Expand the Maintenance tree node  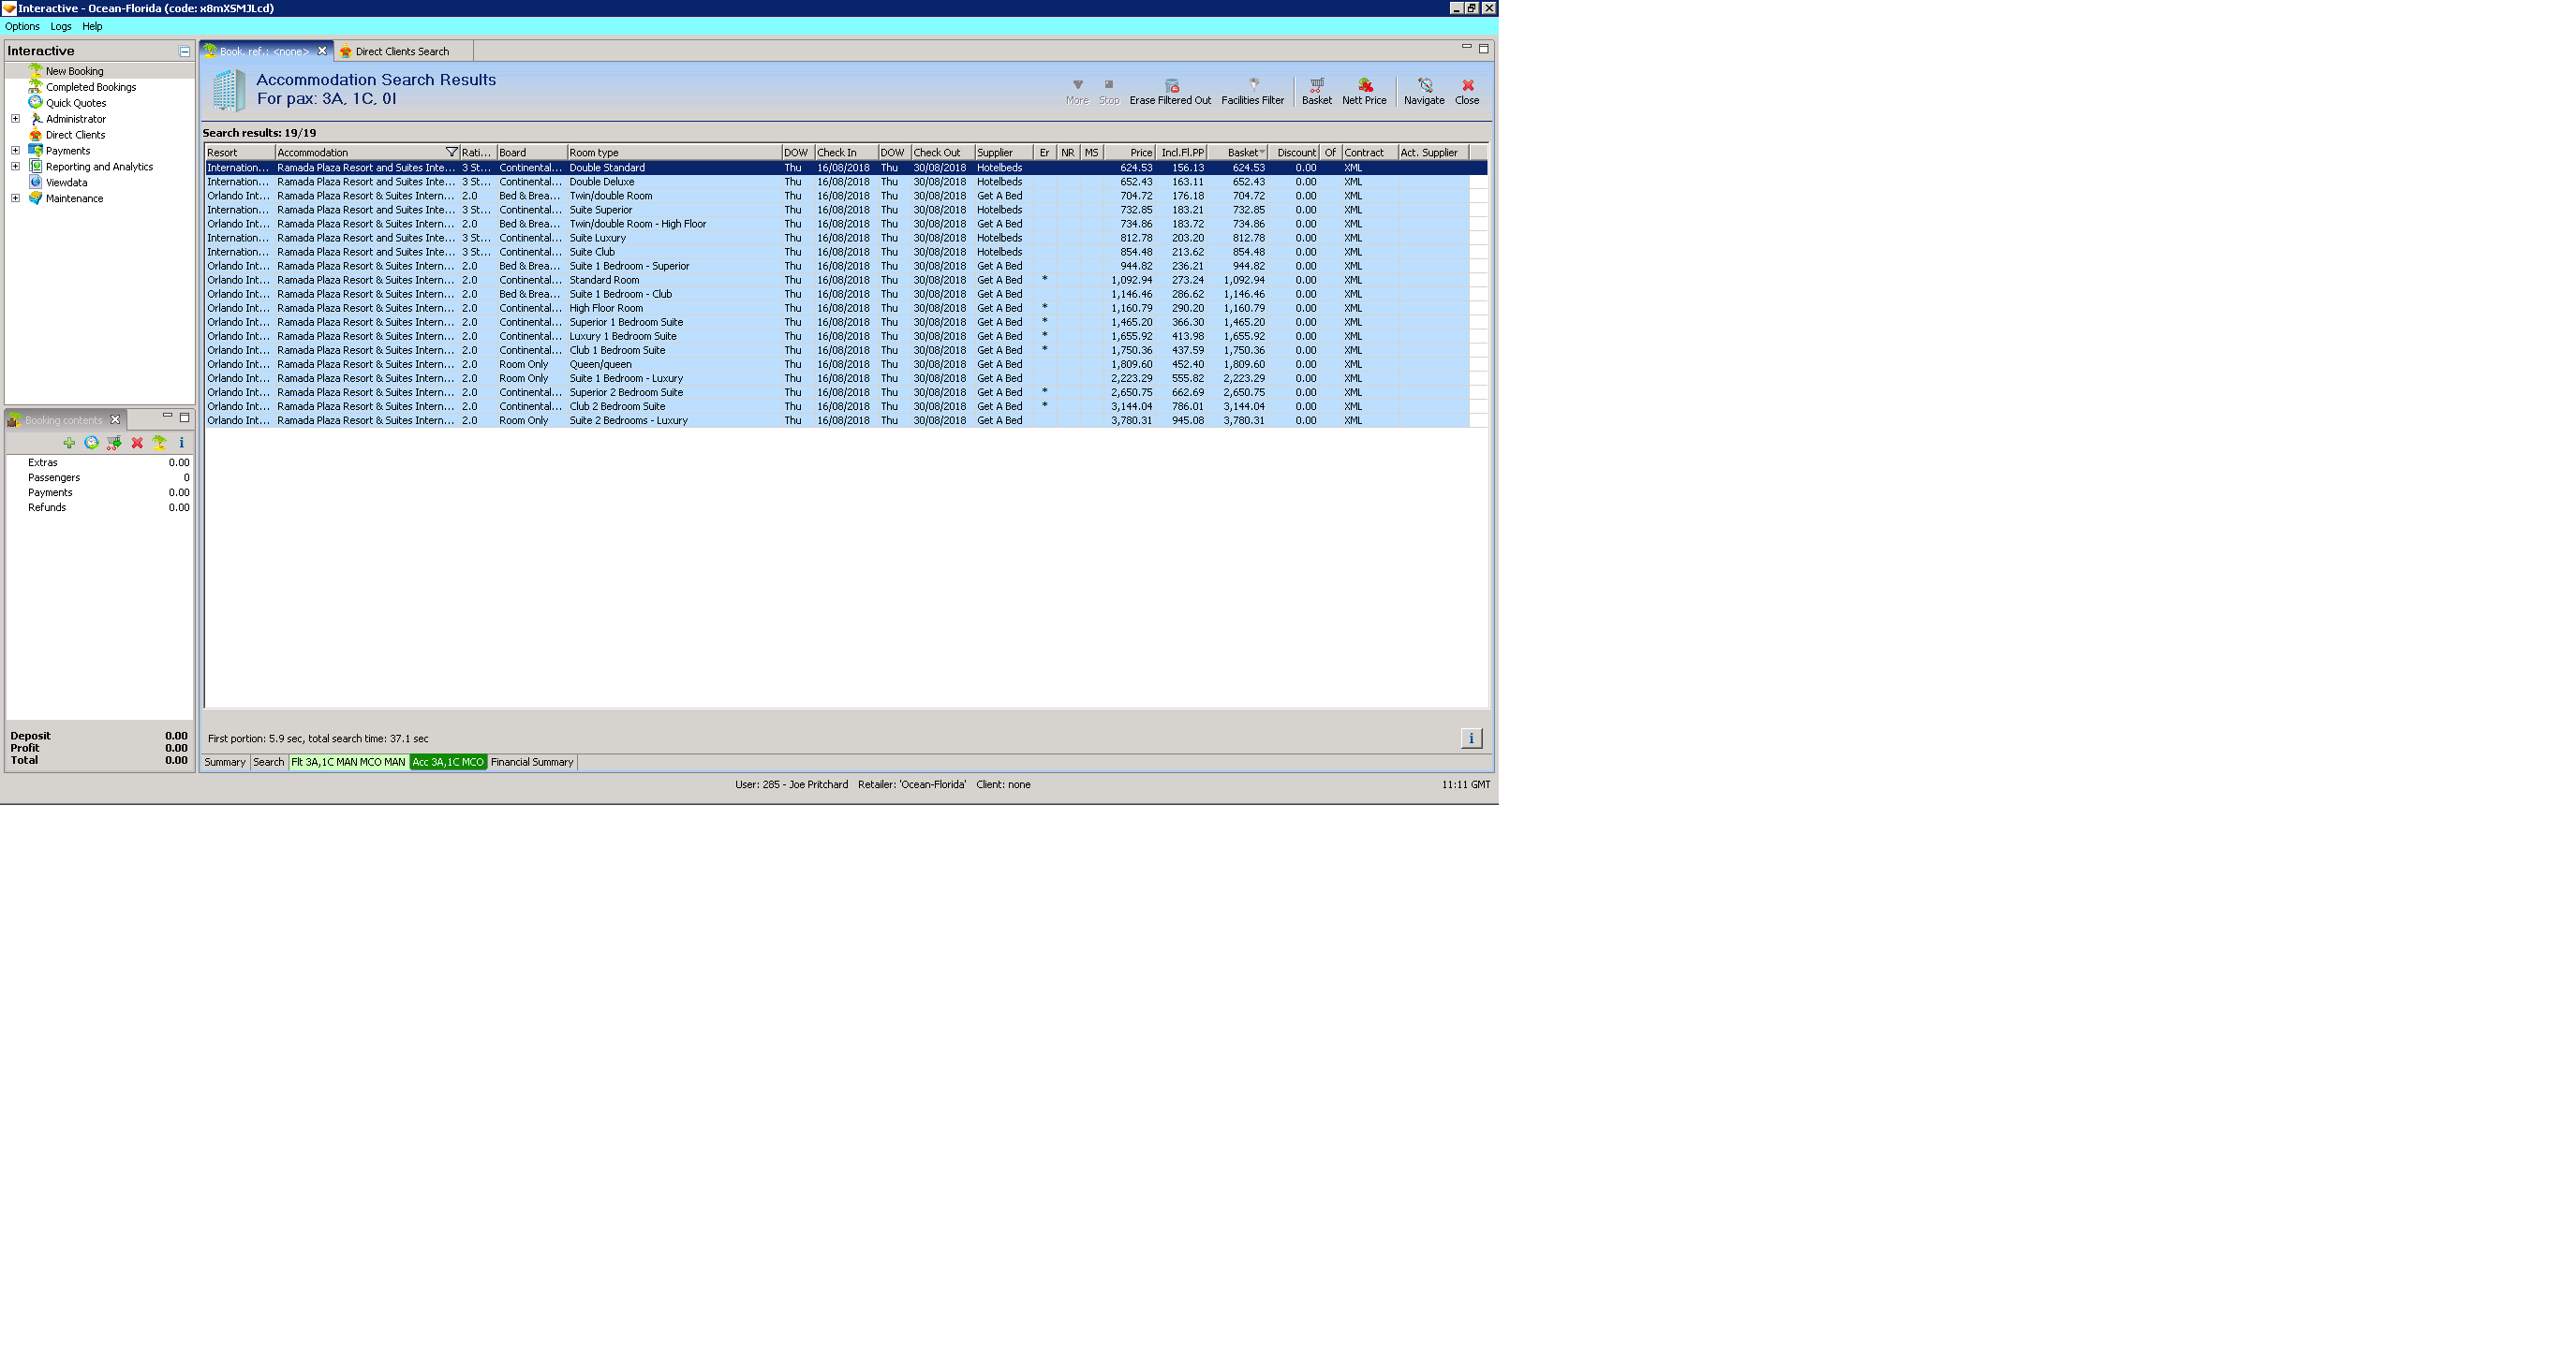[15, 198]
